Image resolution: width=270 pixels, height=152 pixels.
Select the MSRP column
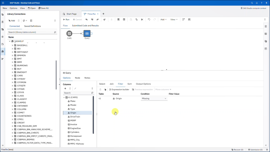pos(73,121)
